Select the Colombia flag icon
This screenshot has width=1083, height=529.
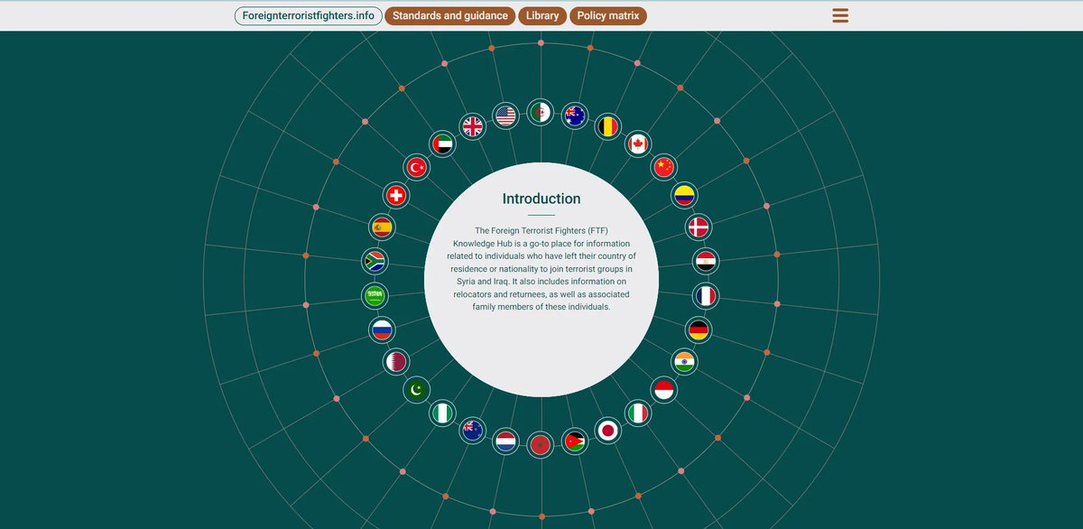[x=685, y=195]
